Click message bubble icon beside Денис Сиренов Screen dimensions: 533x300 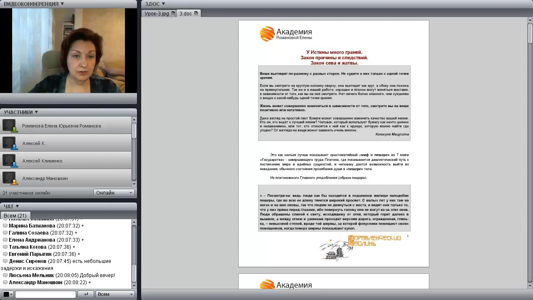point(5,261)
